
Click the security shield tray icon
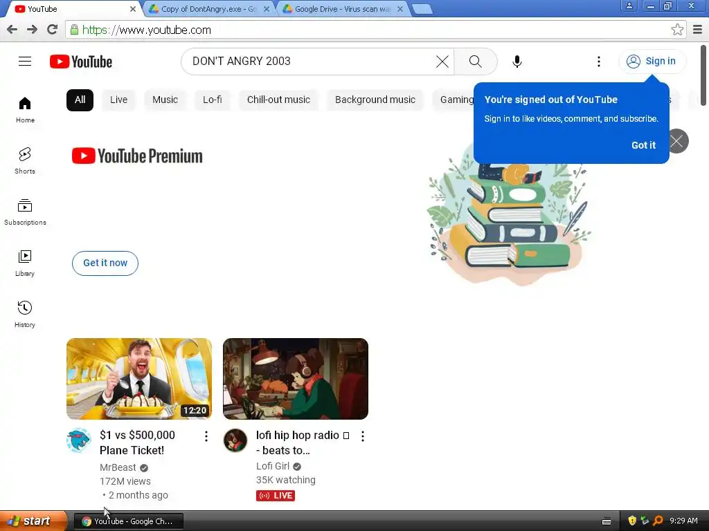(x=632, y=521)
